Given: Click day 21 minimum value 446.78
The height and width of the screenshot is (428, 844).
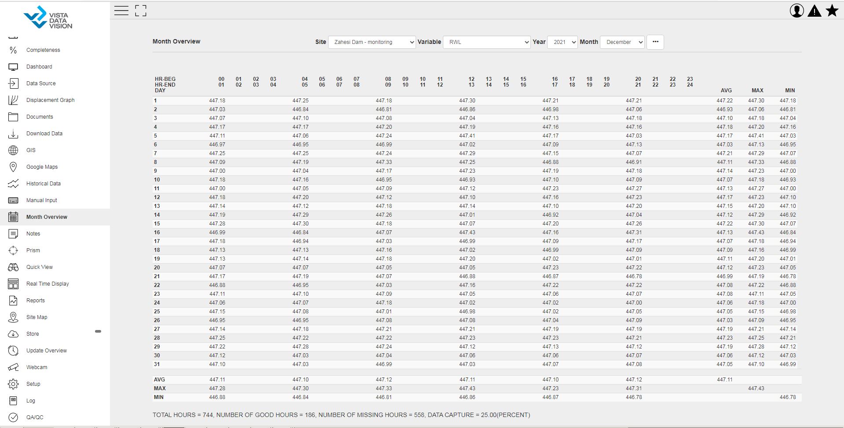Looking at the screenshot, I should [x=788, y=276].
